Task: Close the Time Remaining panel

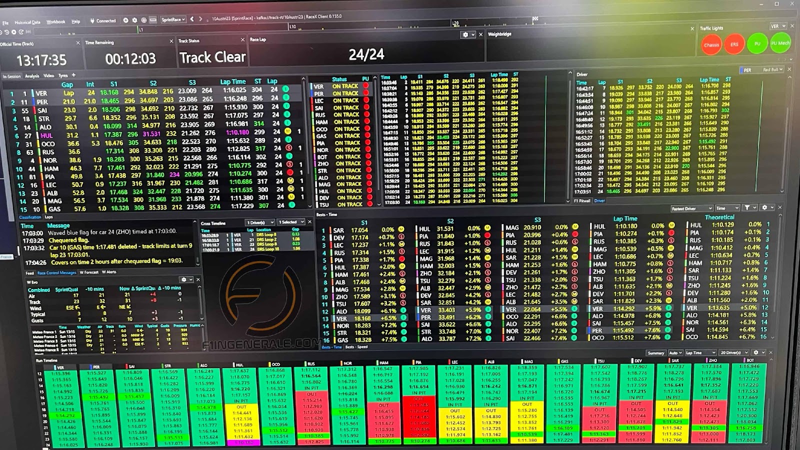Action: pos(171,41)
